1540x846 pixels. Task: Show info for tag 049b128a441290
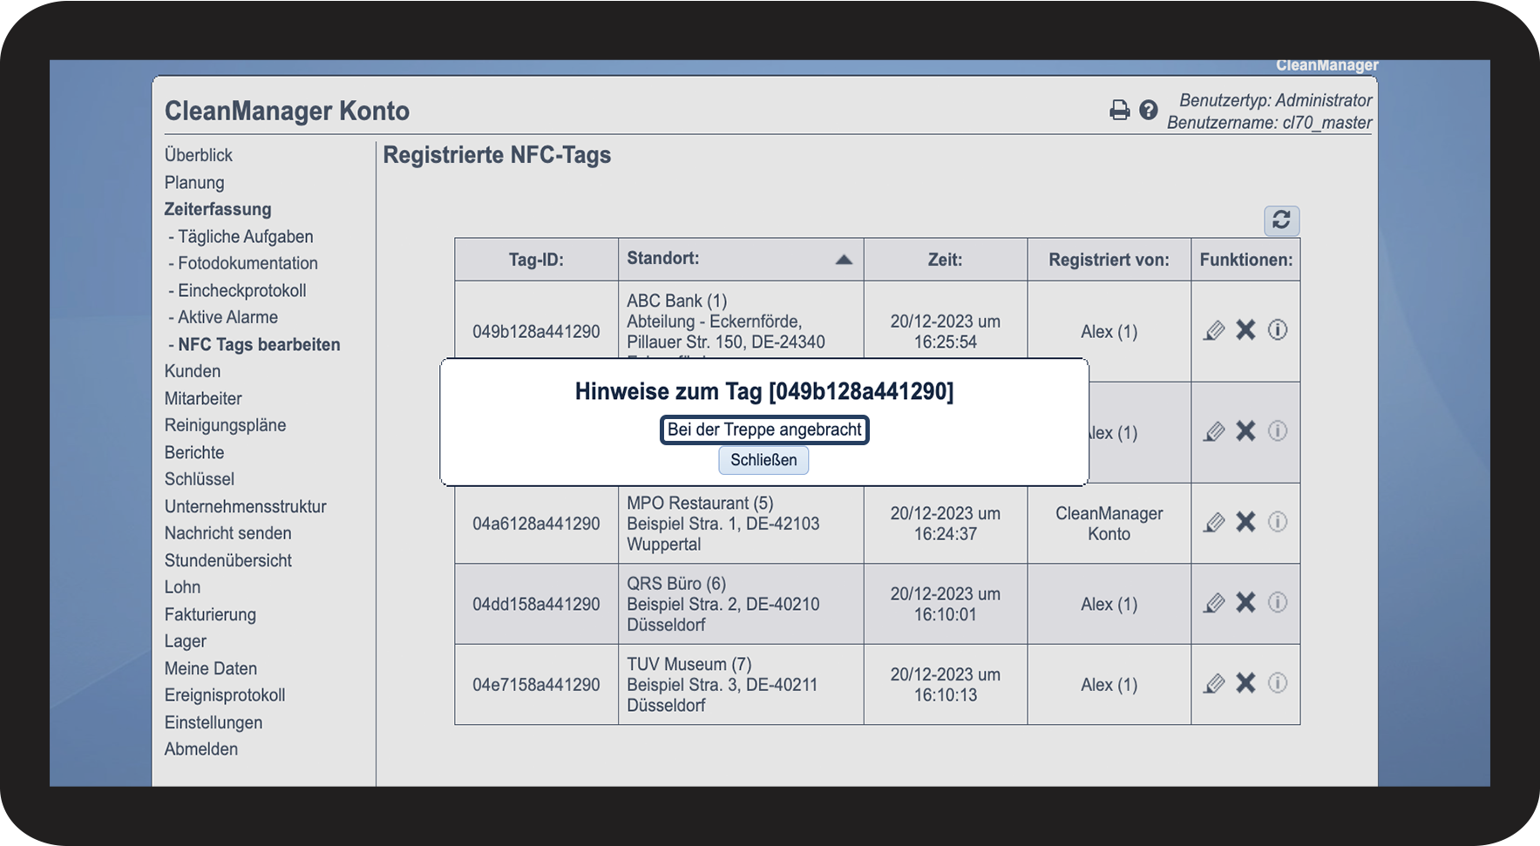1278,330
